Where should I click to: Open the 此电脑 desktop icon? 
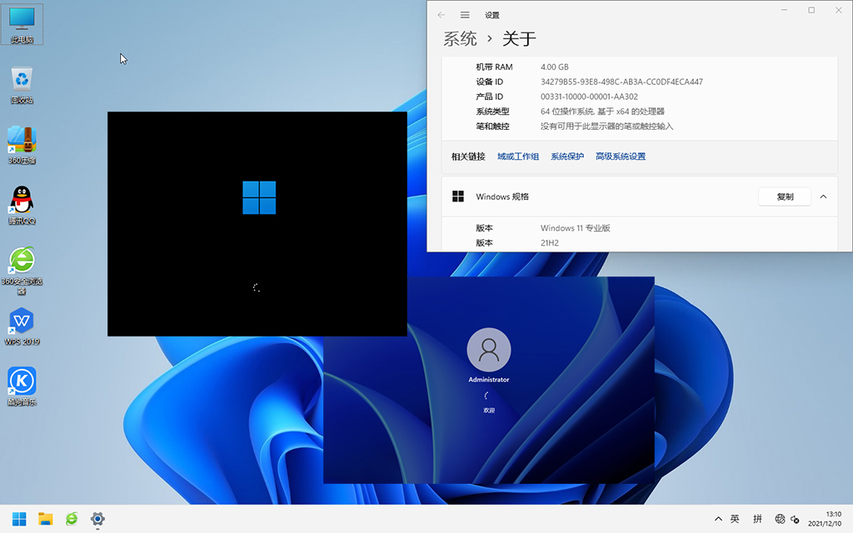tap(22, 24)
